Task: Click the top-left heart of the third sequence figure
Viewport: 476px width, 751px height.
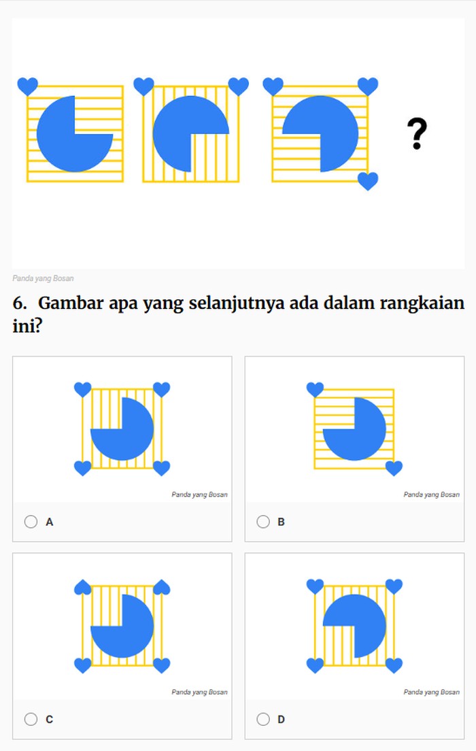Action: pos(273,86)
